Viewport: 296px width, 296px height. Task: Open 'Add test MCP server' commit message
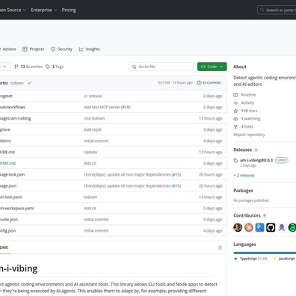click(x=102, y=107)
